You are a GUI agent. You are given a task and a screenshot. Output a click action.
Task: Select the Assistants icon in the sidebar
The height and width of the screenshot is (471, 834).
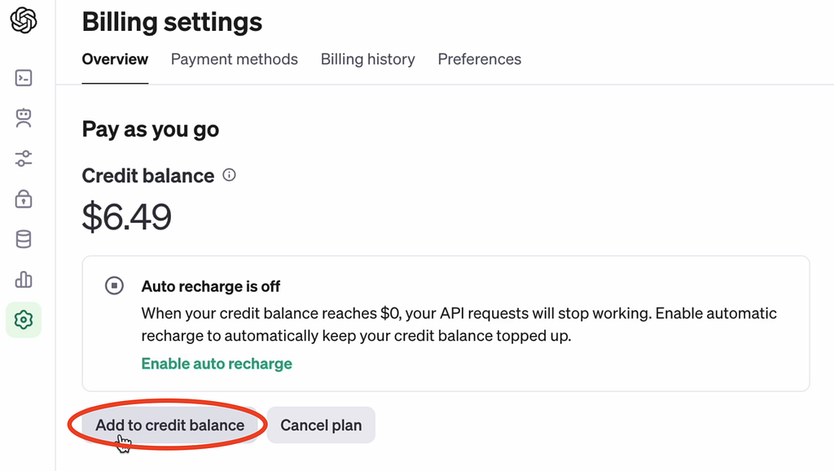[x=24, y=118]
